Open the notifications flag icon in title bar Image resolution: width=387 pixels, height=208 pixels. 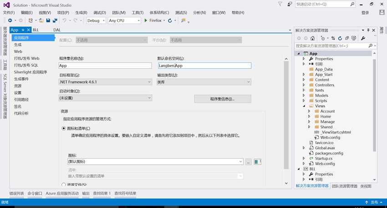pos(280,4)
